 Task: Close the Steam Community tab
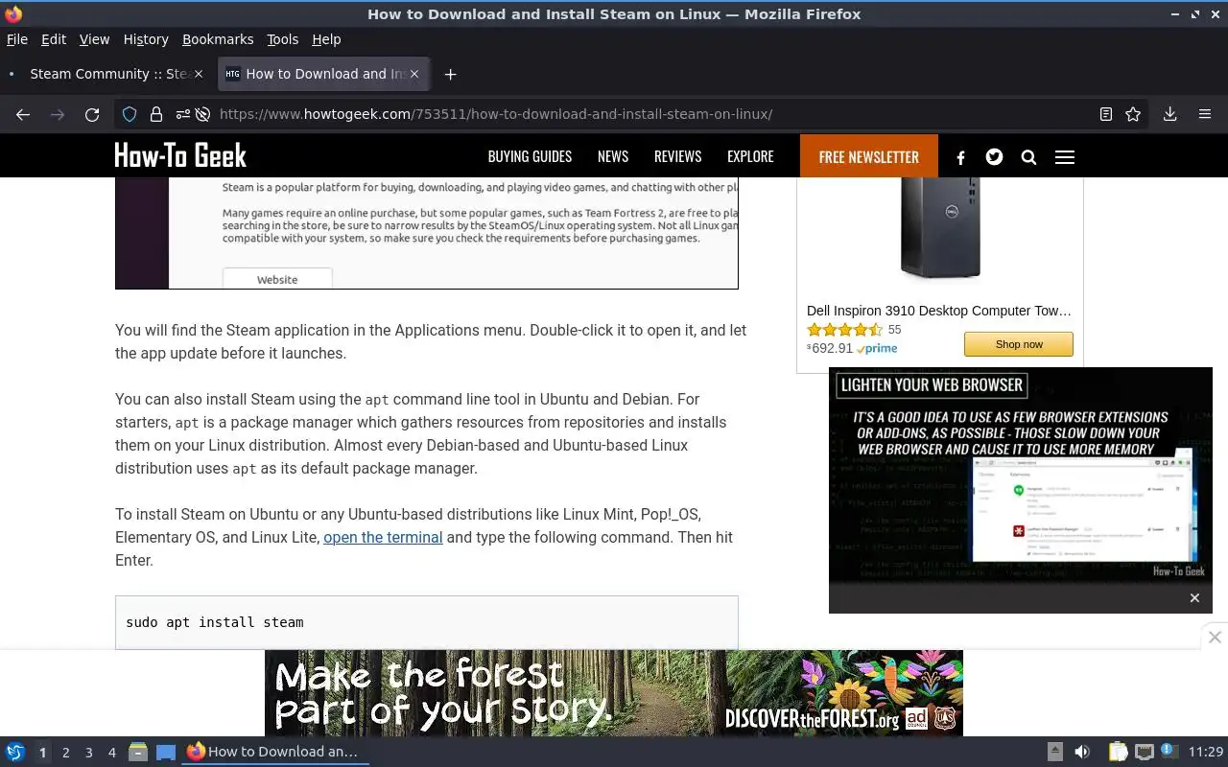(x=199, y=74)
